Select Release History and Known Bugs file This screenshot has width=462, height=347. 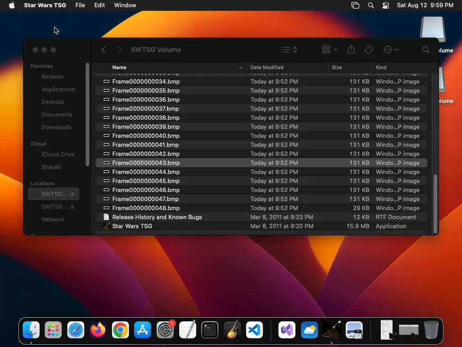[x=261, y=217]
